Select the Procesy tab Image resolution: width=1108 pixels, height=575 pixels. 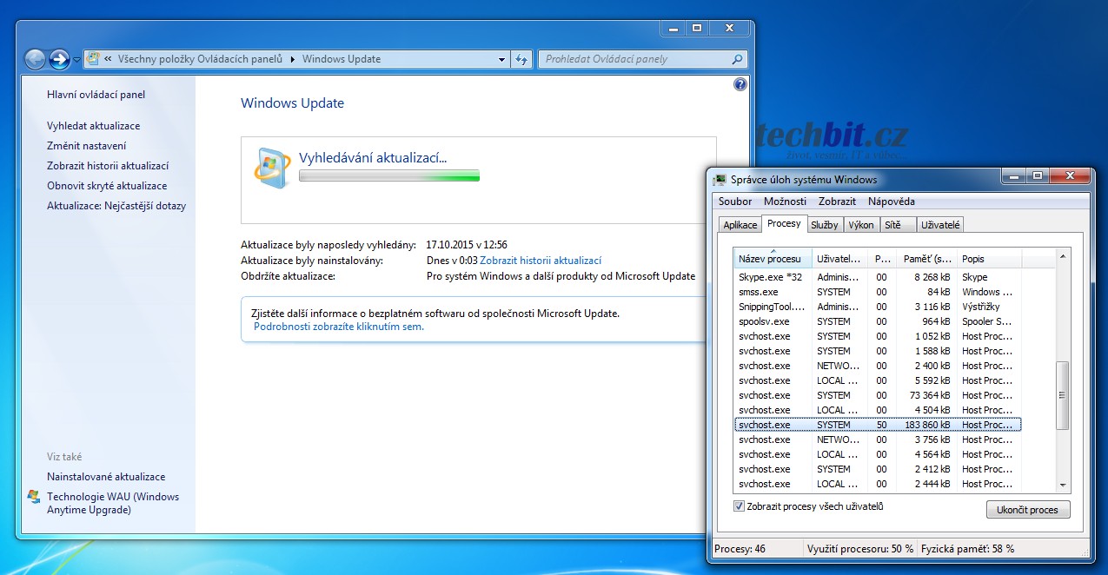tap(784, 223)
